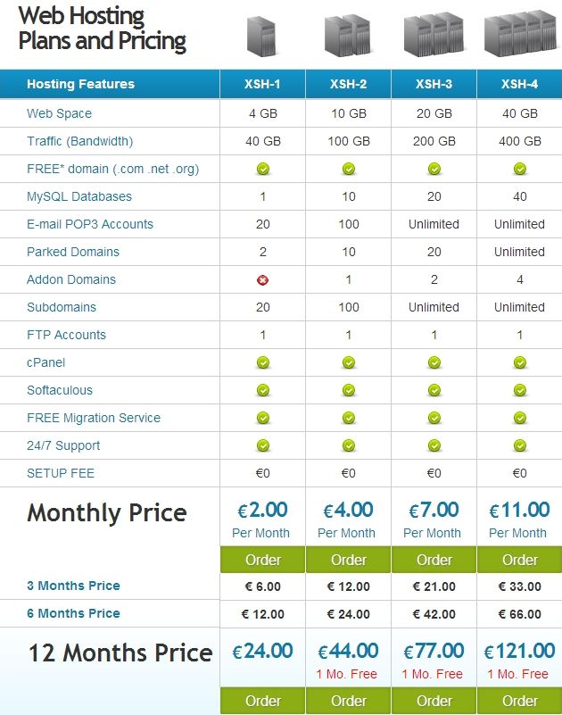Click the XSH-2 Softaculous green checkmark

tap(349, 390)
